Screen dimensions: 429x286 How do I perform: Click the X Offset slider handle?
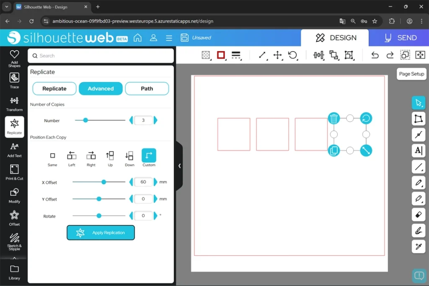point(103,182)
